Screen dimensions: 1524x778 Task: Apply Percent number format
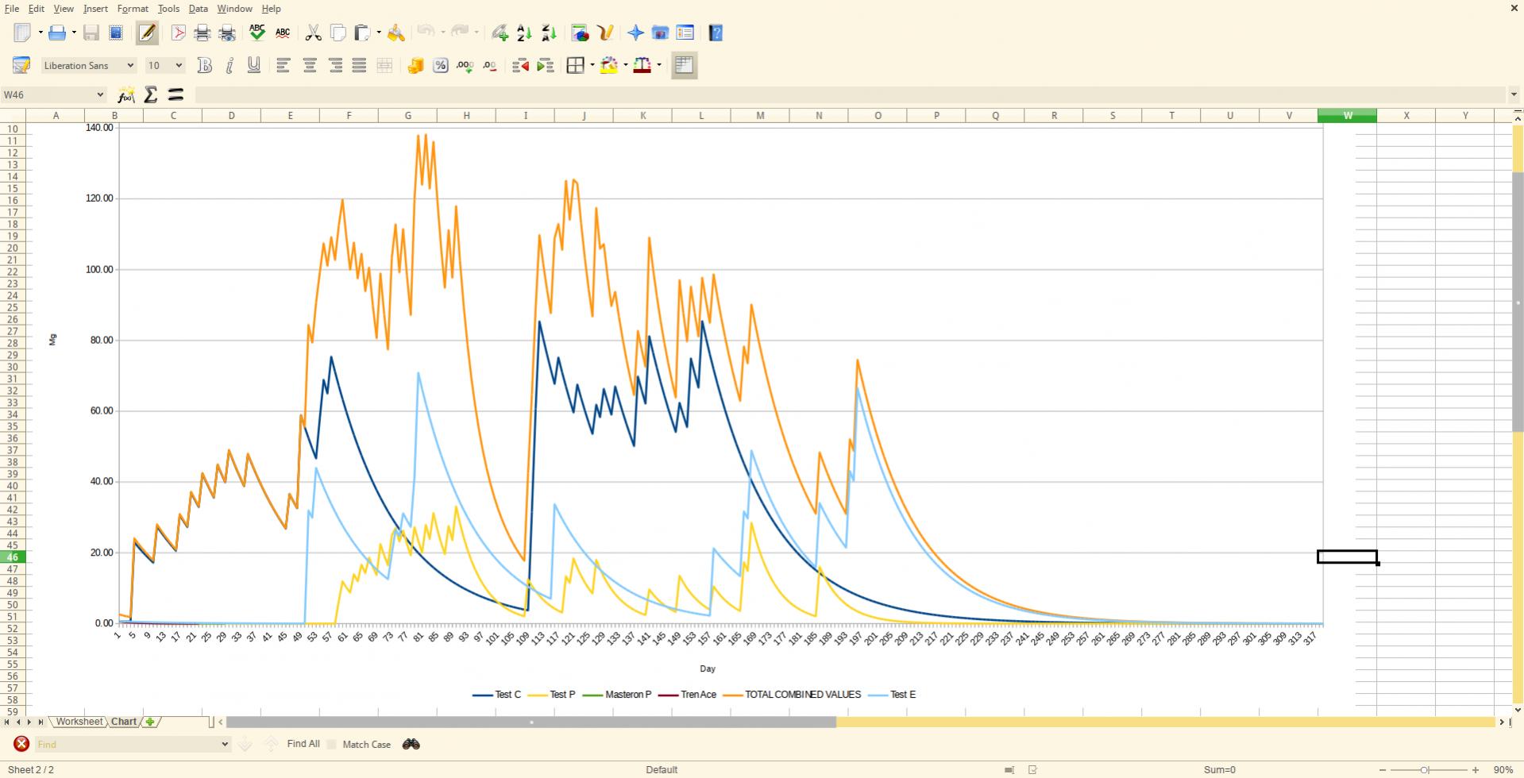[440, 65]
